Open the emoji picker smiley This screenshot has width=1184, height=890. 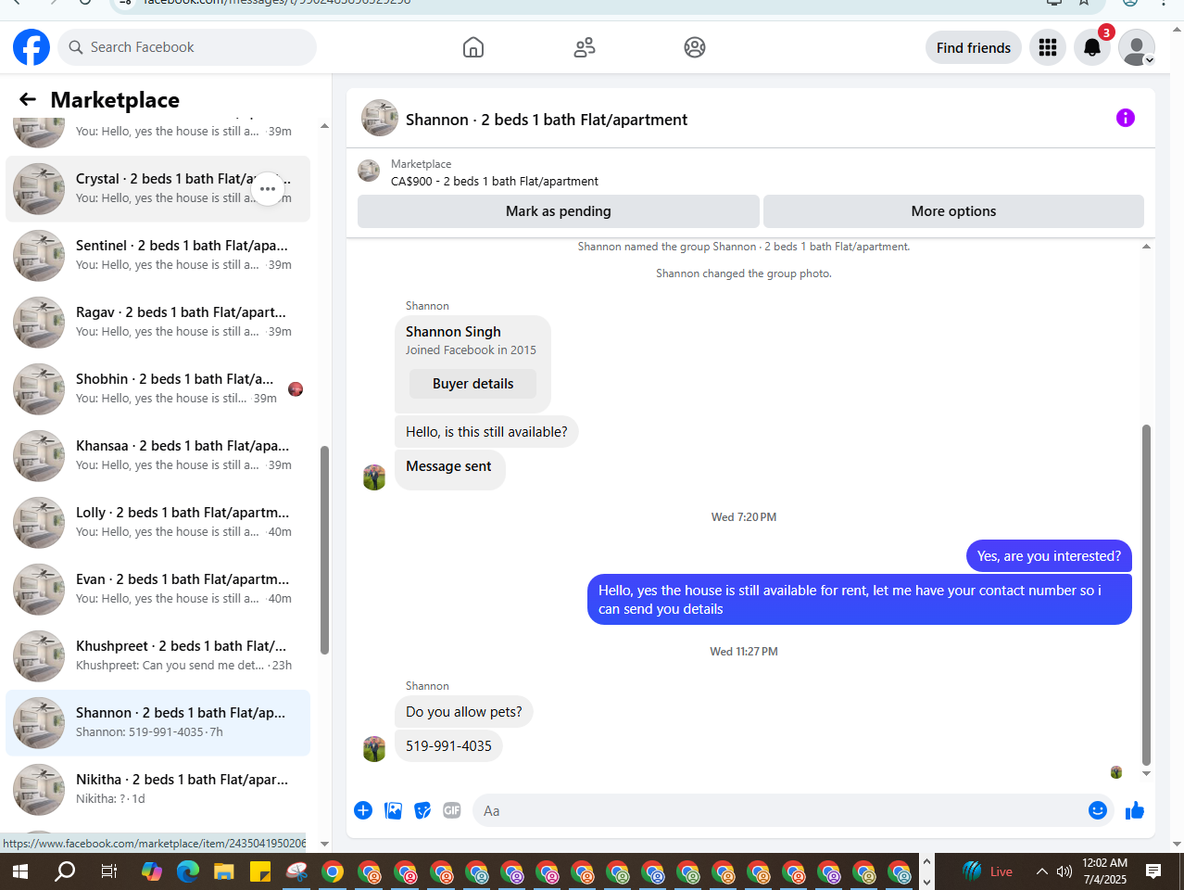click(x=1098, y=810)
